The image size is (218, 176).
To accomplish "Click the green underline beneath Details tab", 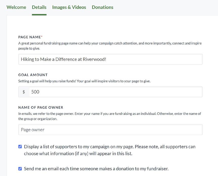I will [39, 15].
